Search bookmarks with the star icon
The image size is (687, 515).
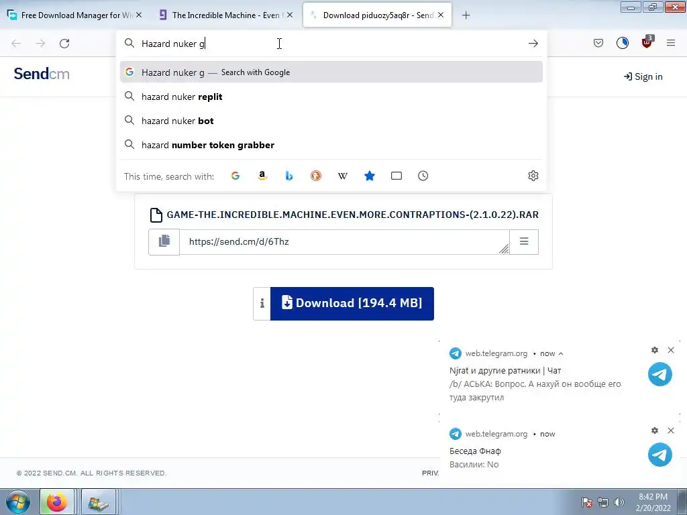pos(370,176)
